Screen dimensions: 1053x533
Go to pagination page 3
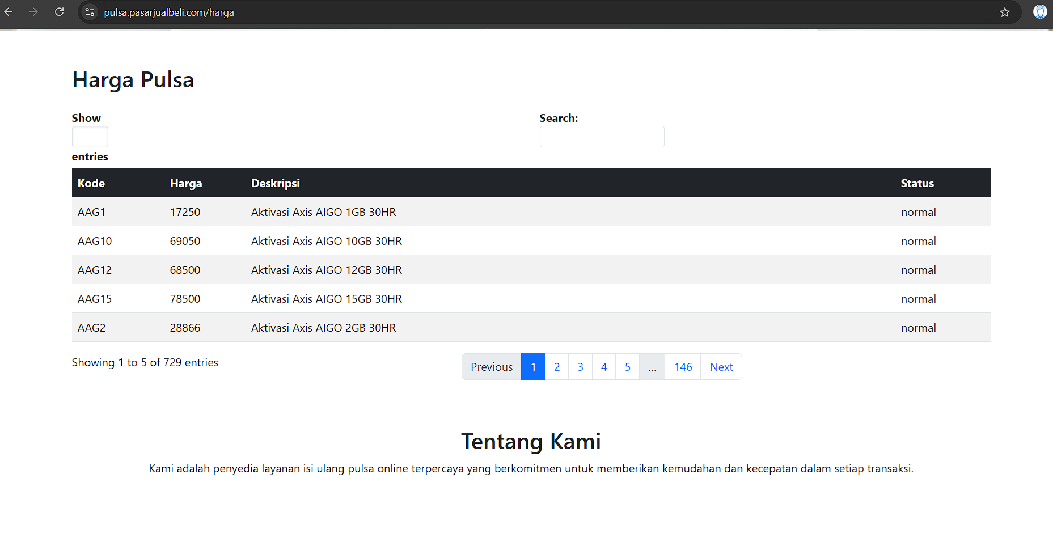pyautogui.click(x=581, y=367)
